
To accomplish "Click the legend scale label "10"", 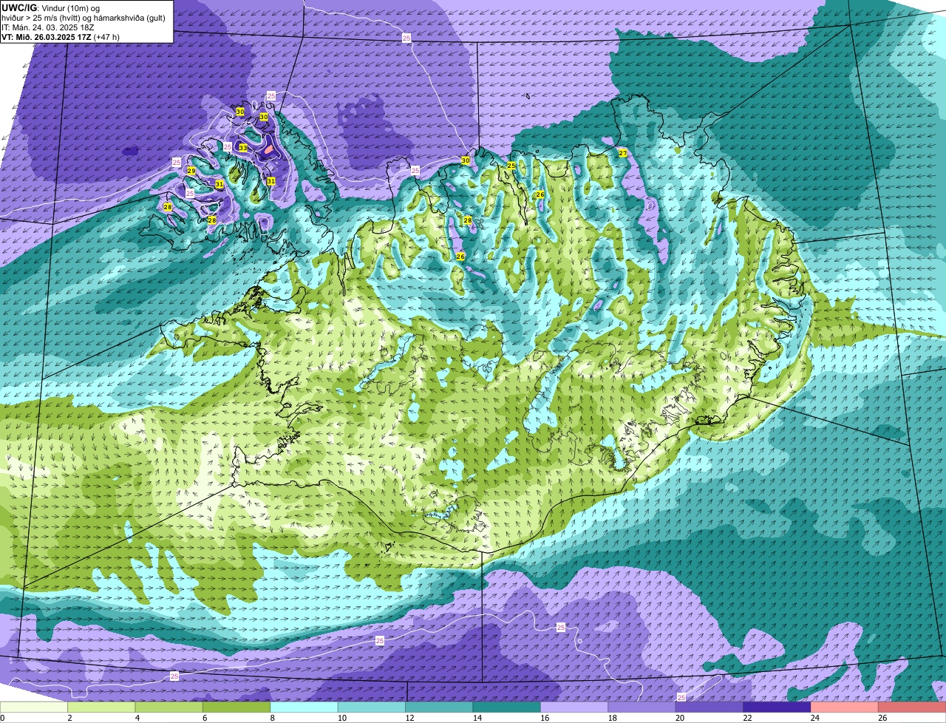I will 342,718.
